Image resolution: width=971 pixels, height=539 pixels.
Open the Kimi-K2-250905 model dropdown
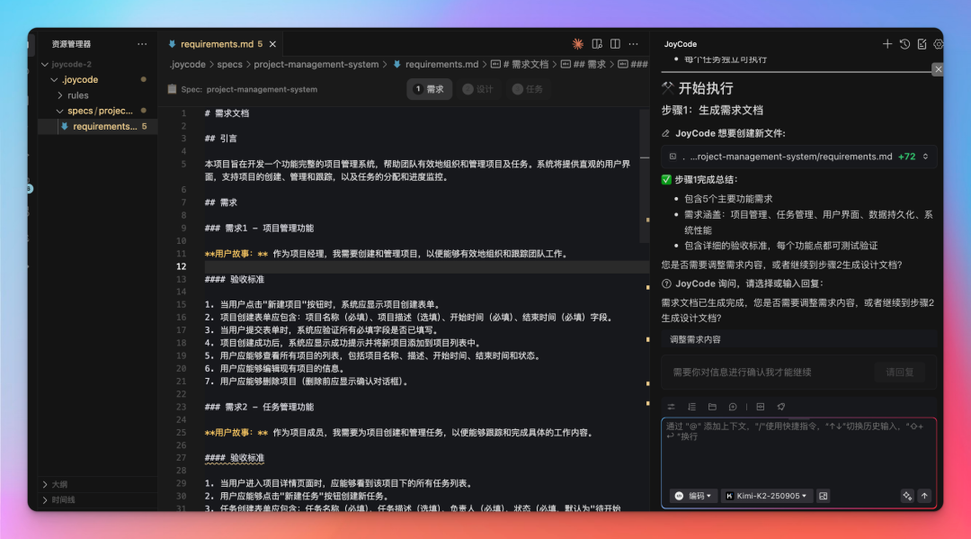pyautogui.click(x=767, y=496)
